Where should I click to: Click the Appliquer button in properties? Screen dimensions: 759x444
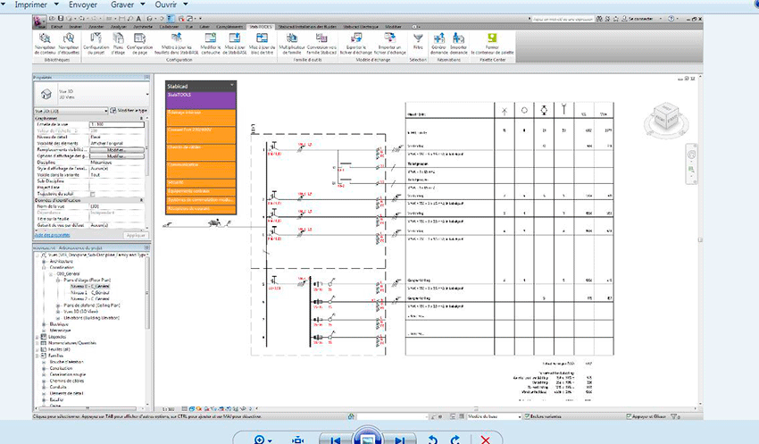134,234
